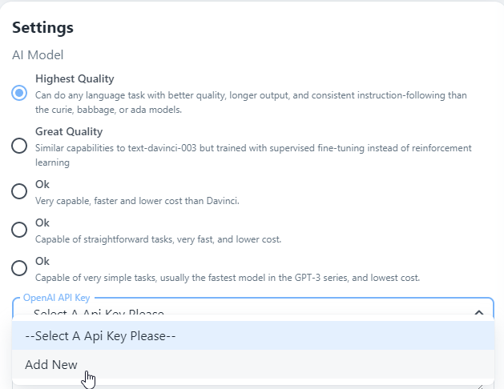The width and height of the screenshot is (504, 389).
Task: Select the Great Quality radio button
Action: pos(19,146)
